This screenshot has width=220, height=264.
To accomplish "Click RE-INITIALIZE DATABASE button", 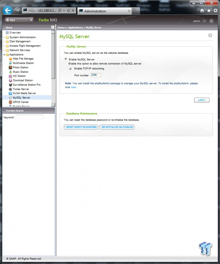I will [117, 127].
